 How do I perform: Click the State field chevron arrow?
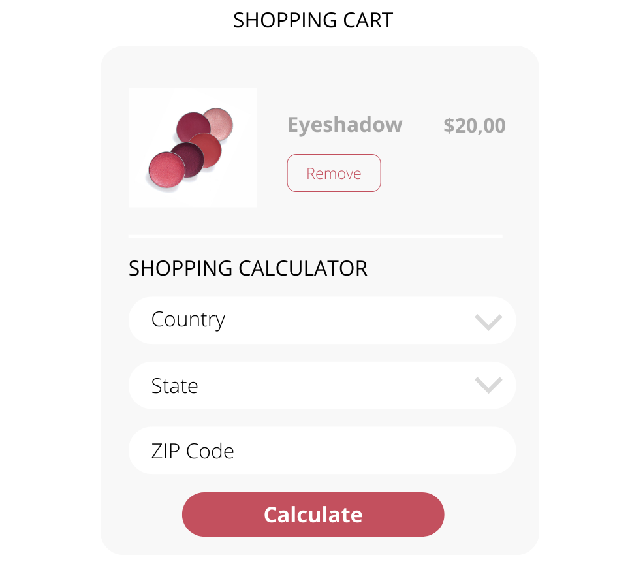tap(488, 386)
